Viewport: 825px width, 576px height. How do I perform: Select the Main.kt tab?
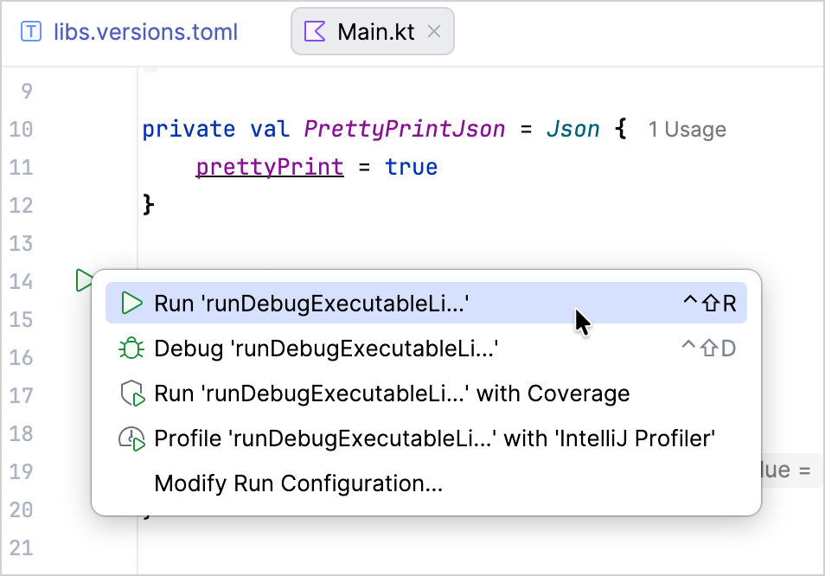tap(373, 31)
